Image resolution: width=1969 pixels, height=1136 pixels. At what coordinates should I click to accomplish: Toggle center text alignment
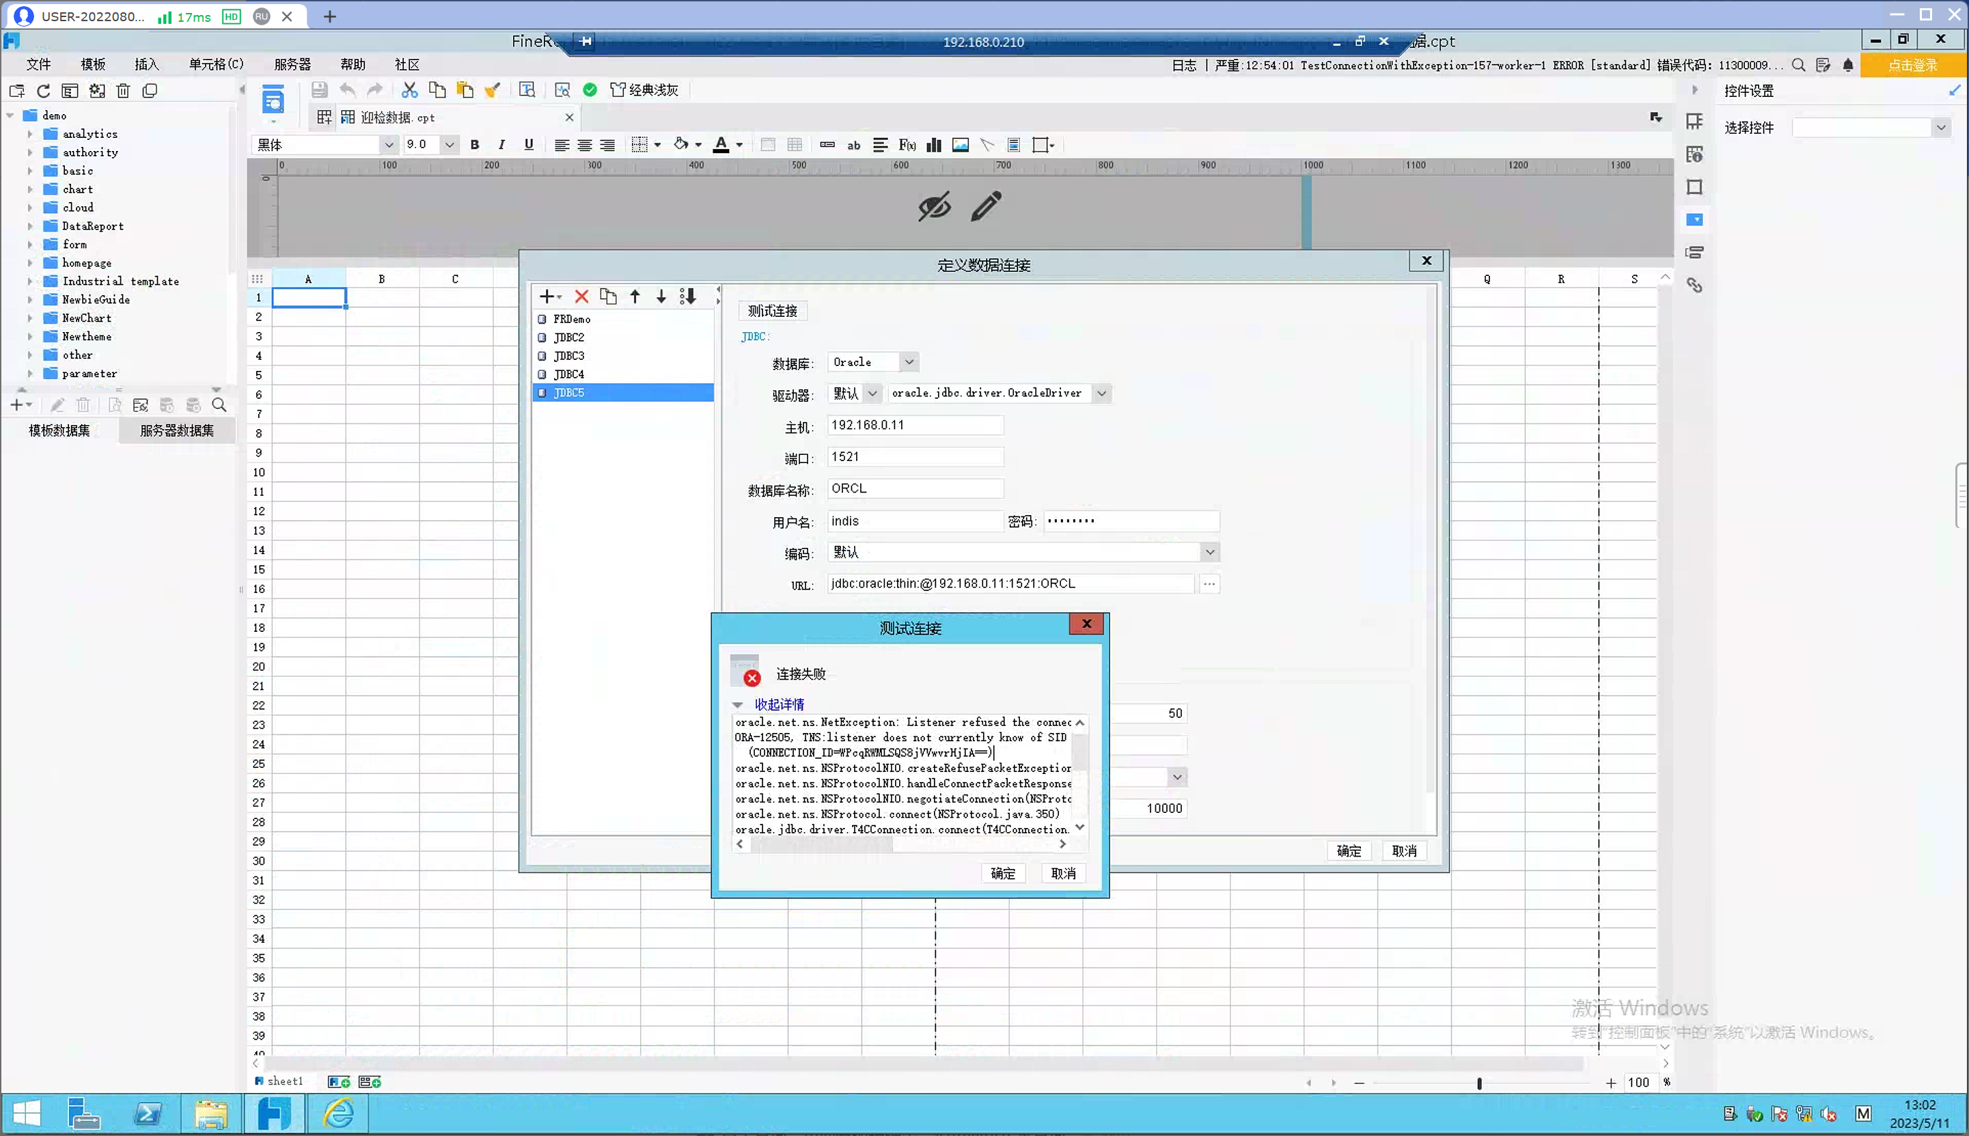584,145
